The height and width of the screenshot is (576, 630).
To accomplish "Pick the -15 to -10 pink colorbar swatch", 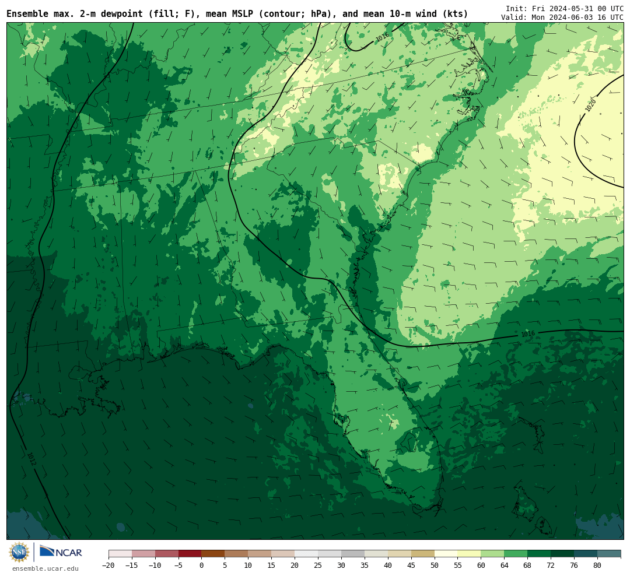I will [x=143, y=554].
